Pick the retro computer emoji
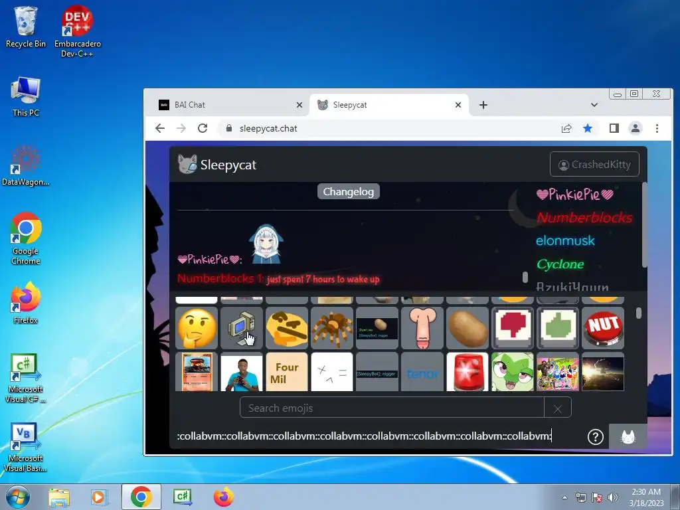Image resolution: width=680 pixels, height=510 pixels. 242,328
